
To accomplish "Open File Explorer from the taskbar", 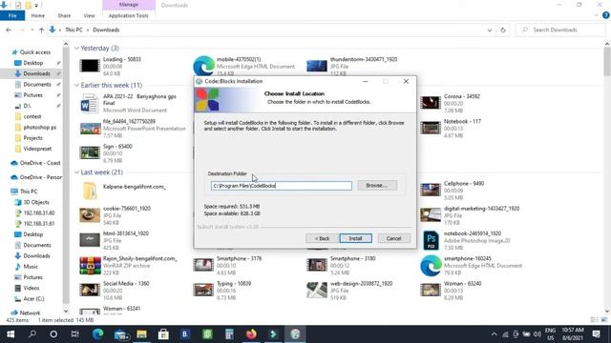I will pos(141,334).
